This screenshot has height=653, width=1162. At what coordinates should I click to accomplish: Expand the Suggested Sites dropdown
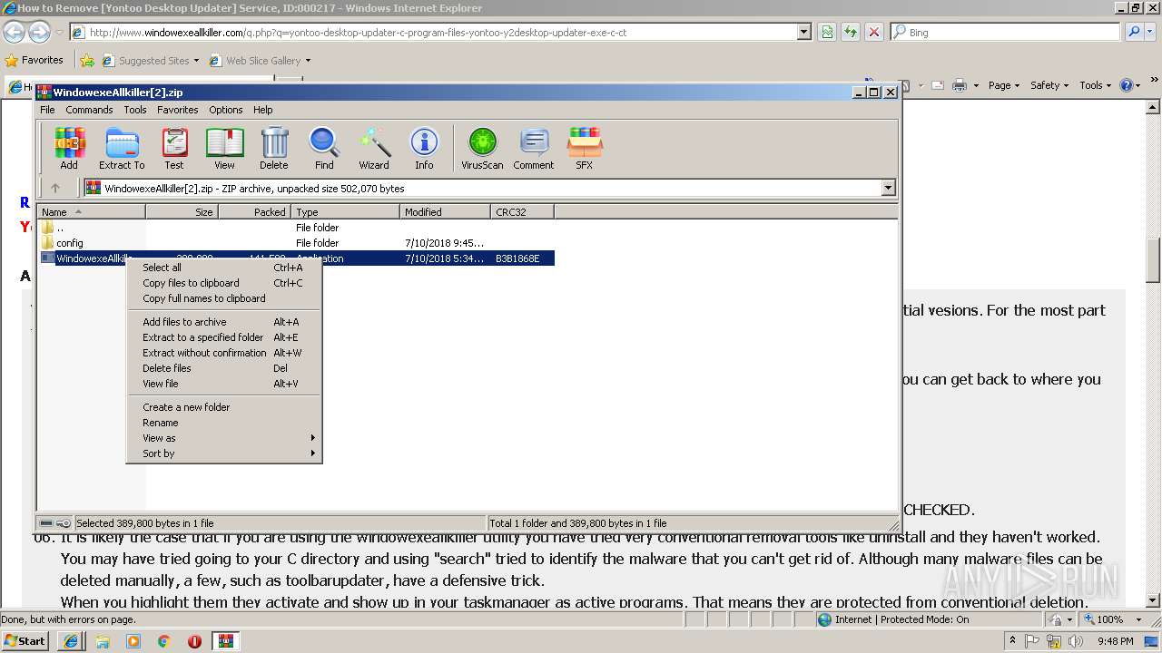coord(196,61)
